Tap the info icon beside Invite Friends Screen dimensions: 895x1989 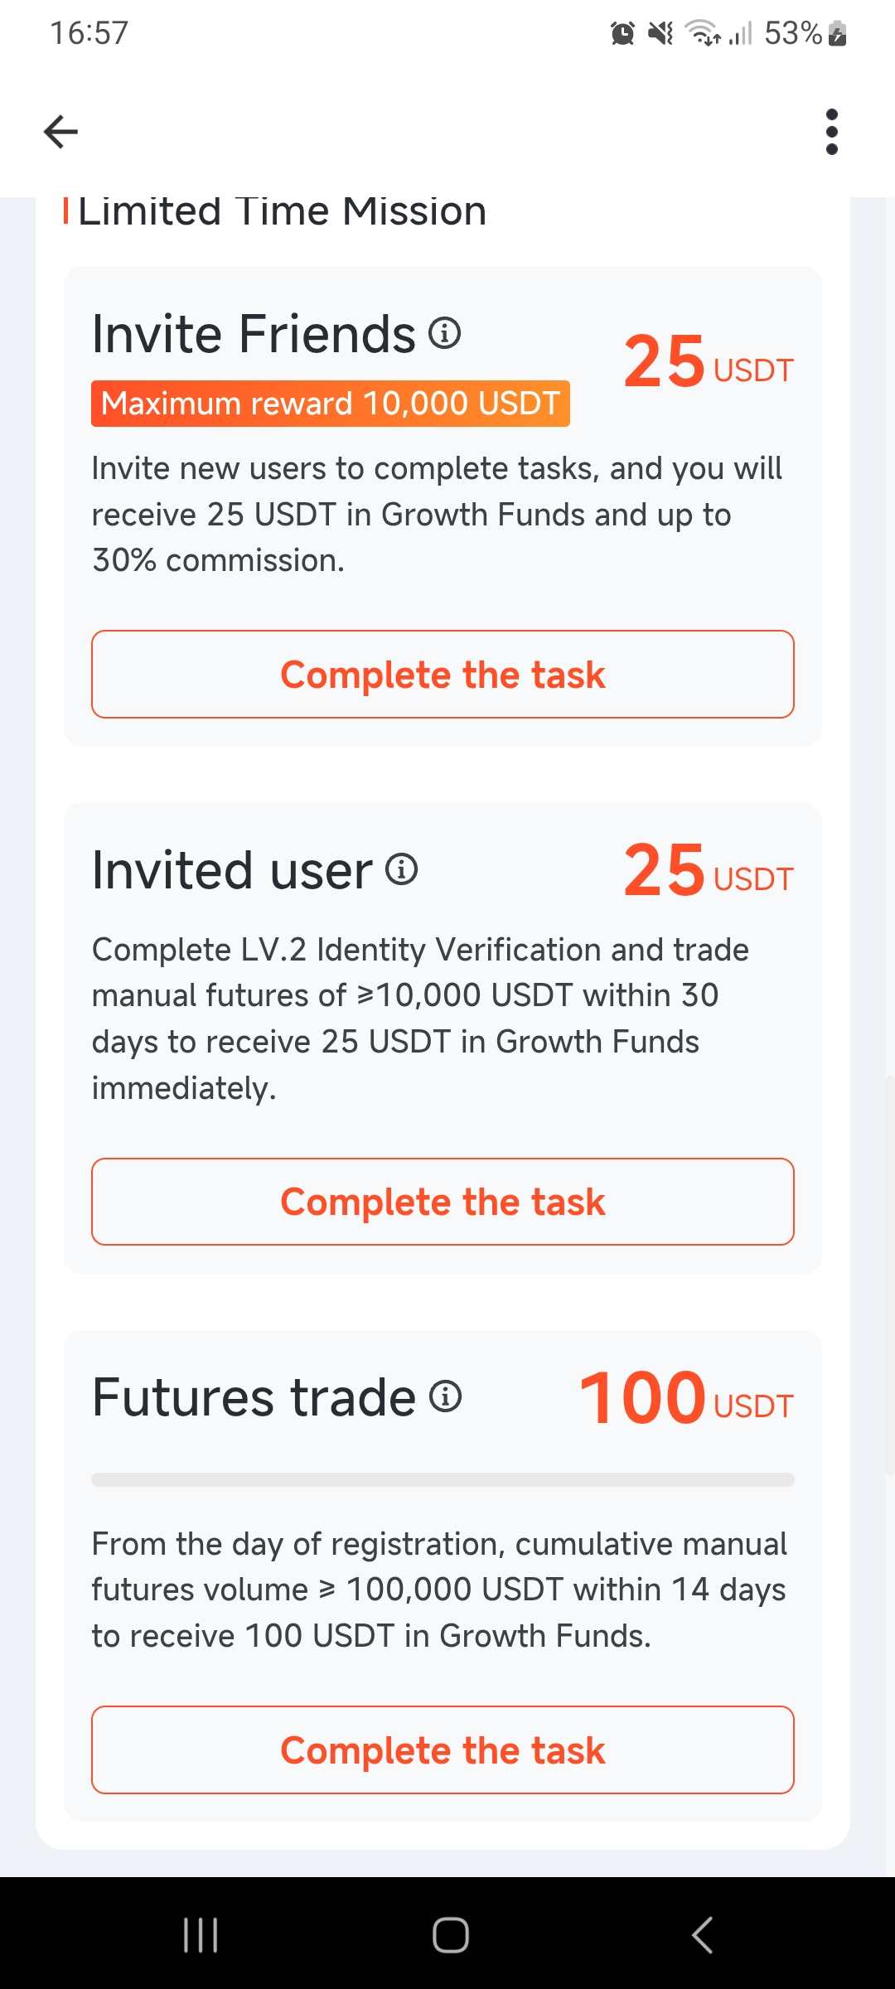click(445, 333)
